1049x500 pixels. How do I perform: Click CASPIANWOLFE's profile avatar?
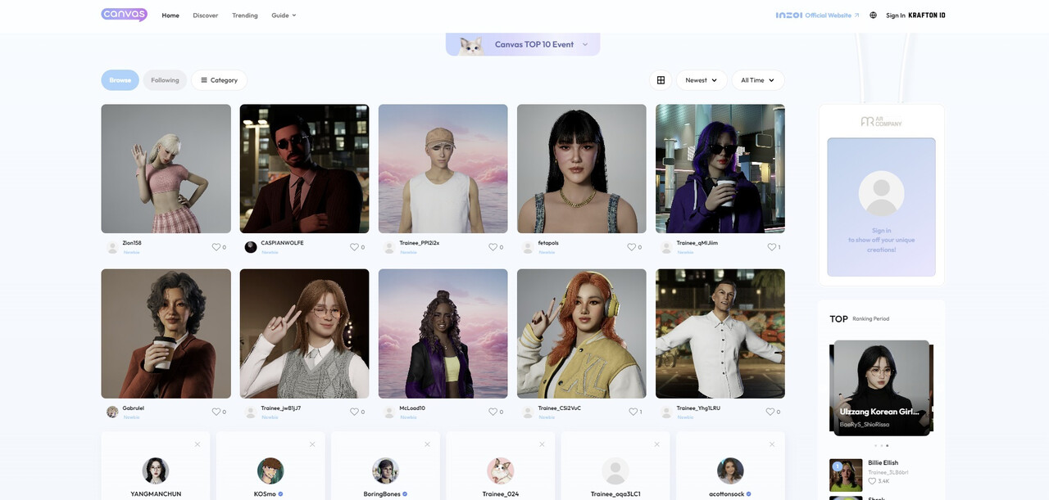click(251, 247)
